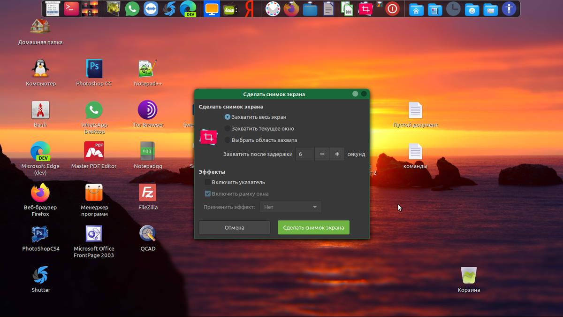563x317 pixels.
Task: Select the FileZilla desktop icon
Action: tap(148, 197)
